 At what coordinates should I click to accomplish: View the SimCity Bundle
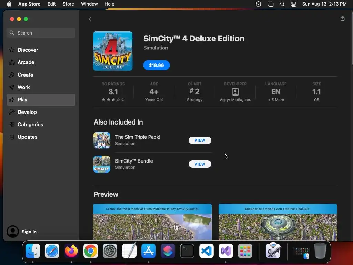[x=200, y=164]
